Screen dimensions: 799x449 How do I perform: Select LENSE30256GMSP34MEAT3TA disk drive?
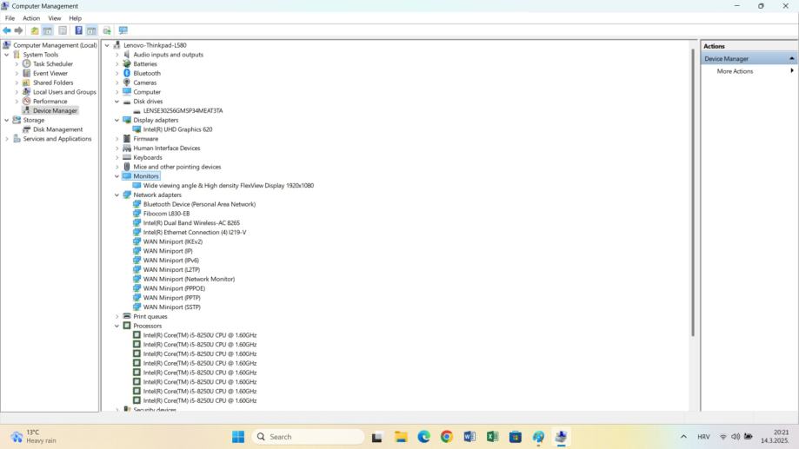pos(183,110)
